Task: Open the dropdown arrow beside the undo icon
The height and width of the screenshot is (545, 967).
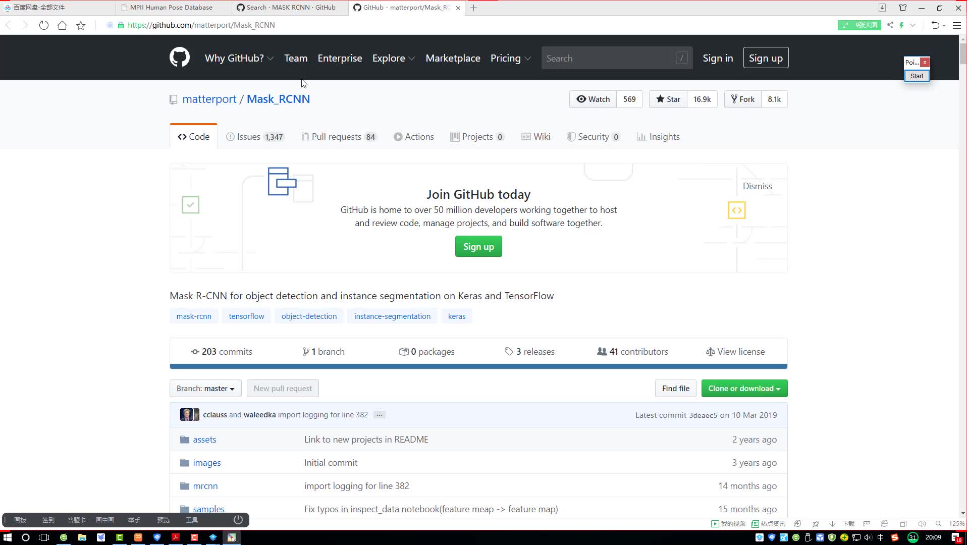Action: [x=944, y=25]
